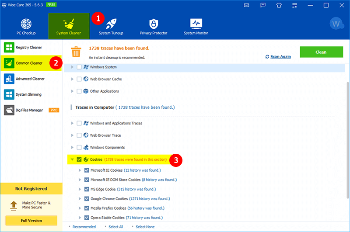Expand Google Chrome Cookies details
This screenshot has height=232, width=350.
[x=80, y=198]
